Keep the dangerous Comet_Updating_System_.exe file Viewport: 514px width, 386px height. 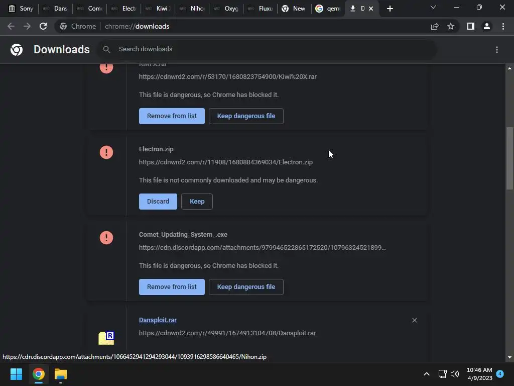pos(246,287)
